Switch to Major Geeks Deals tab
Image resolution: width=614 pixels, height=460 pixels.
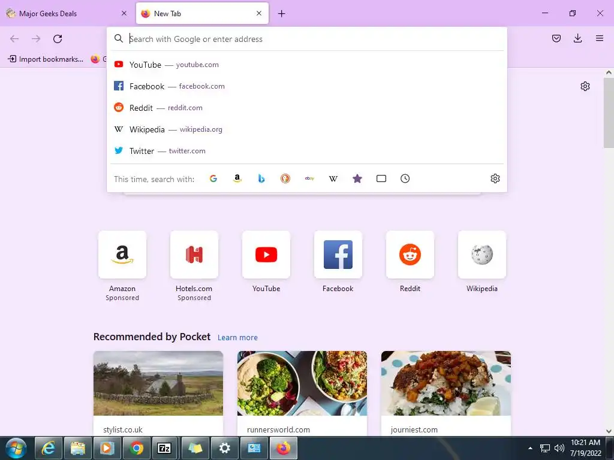(x=67, y=13)
